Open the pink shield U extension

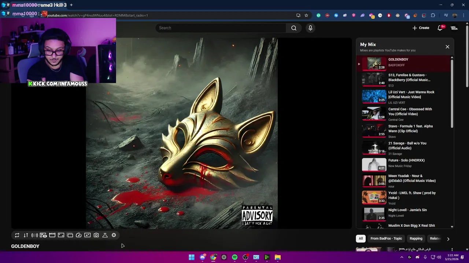click(x=354, y=15)
